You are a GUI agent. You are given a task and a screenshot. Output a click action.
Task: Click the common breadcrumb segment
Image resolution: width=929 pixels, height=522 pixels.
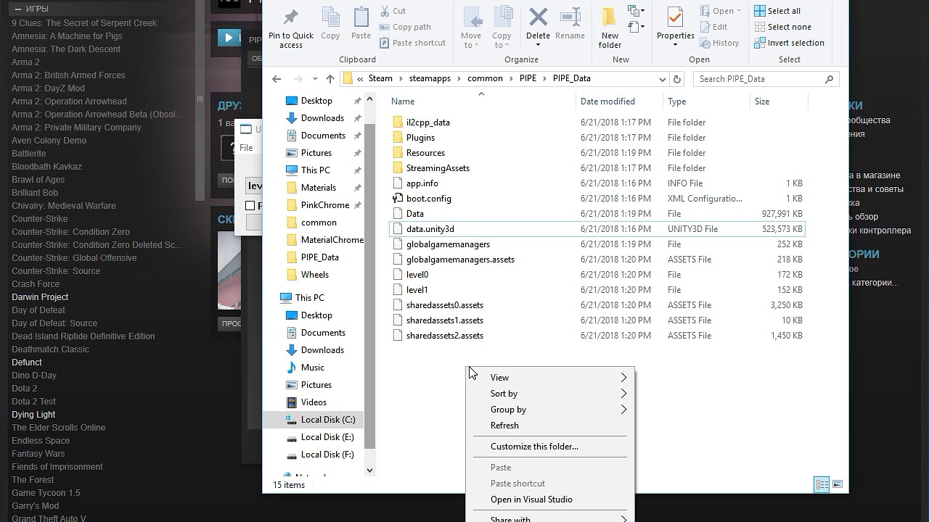coord(485,78)
